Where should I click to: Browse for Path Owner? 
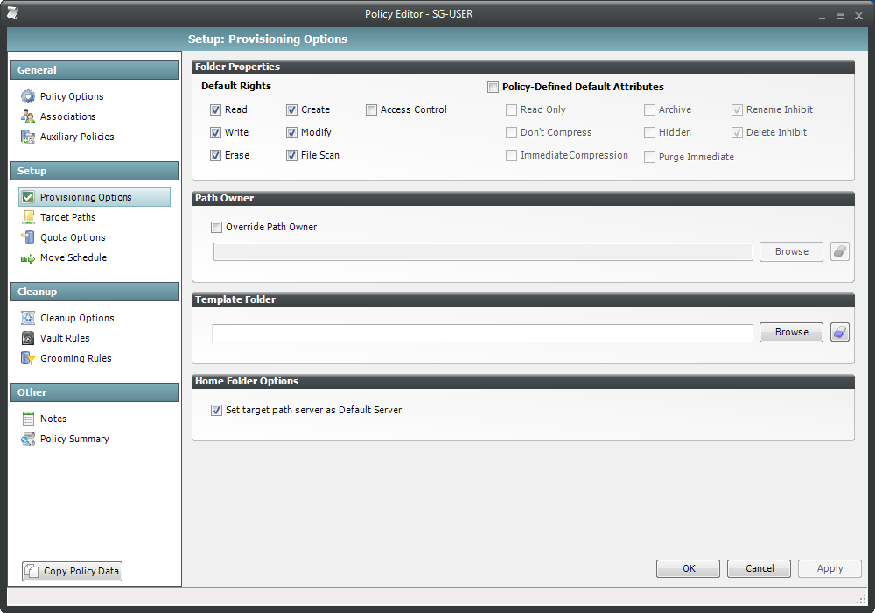click(791, 252)
